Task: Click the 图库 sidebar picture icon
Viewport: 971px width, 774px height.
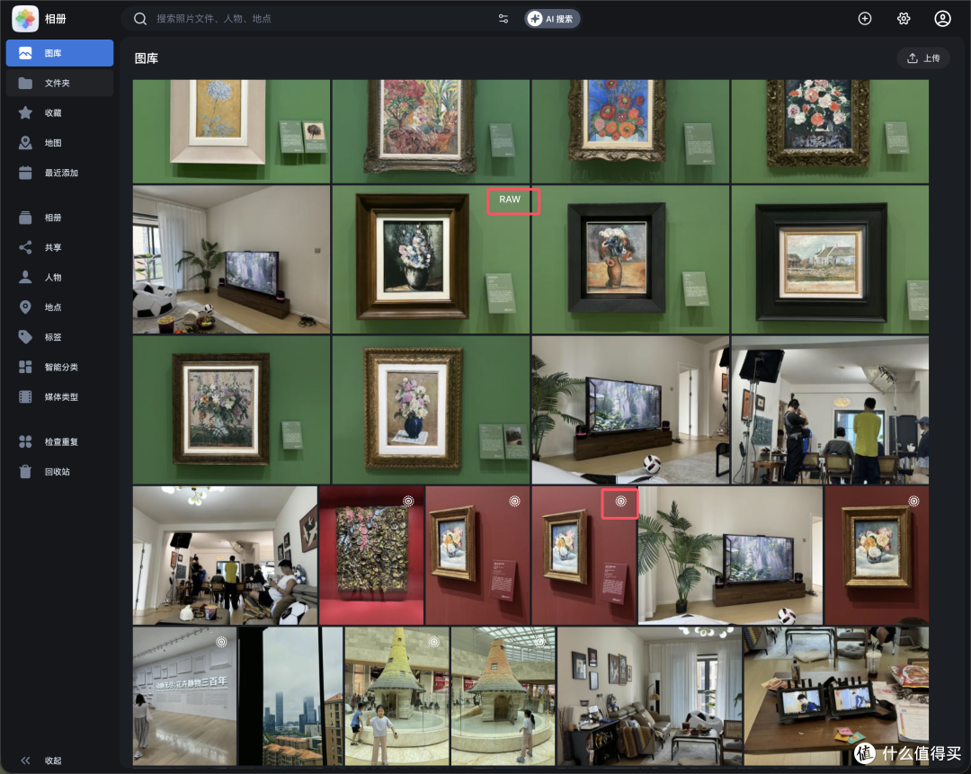Action: coord(25,53)
